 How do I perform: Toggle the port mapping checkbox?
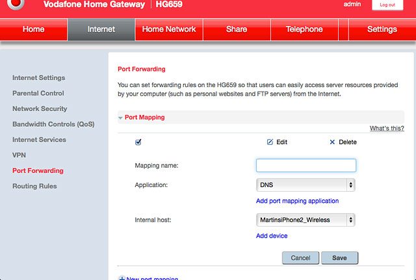138,142
